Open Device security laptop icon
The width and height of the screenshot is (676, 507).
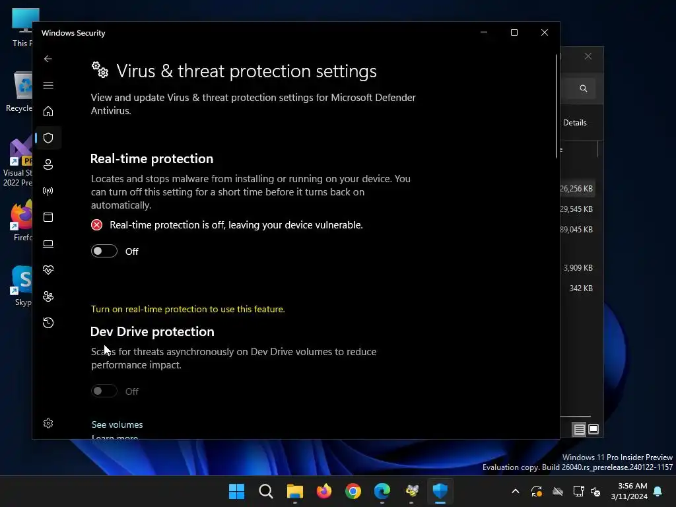click(48, 244)
